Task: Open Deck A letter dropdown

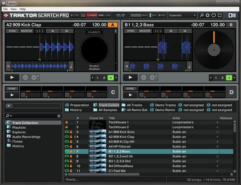Action: (x=113, y=24)
